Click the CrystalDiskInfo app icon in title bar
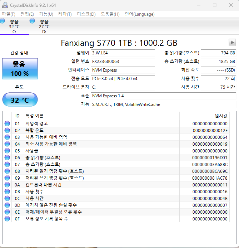 [5, 5]
